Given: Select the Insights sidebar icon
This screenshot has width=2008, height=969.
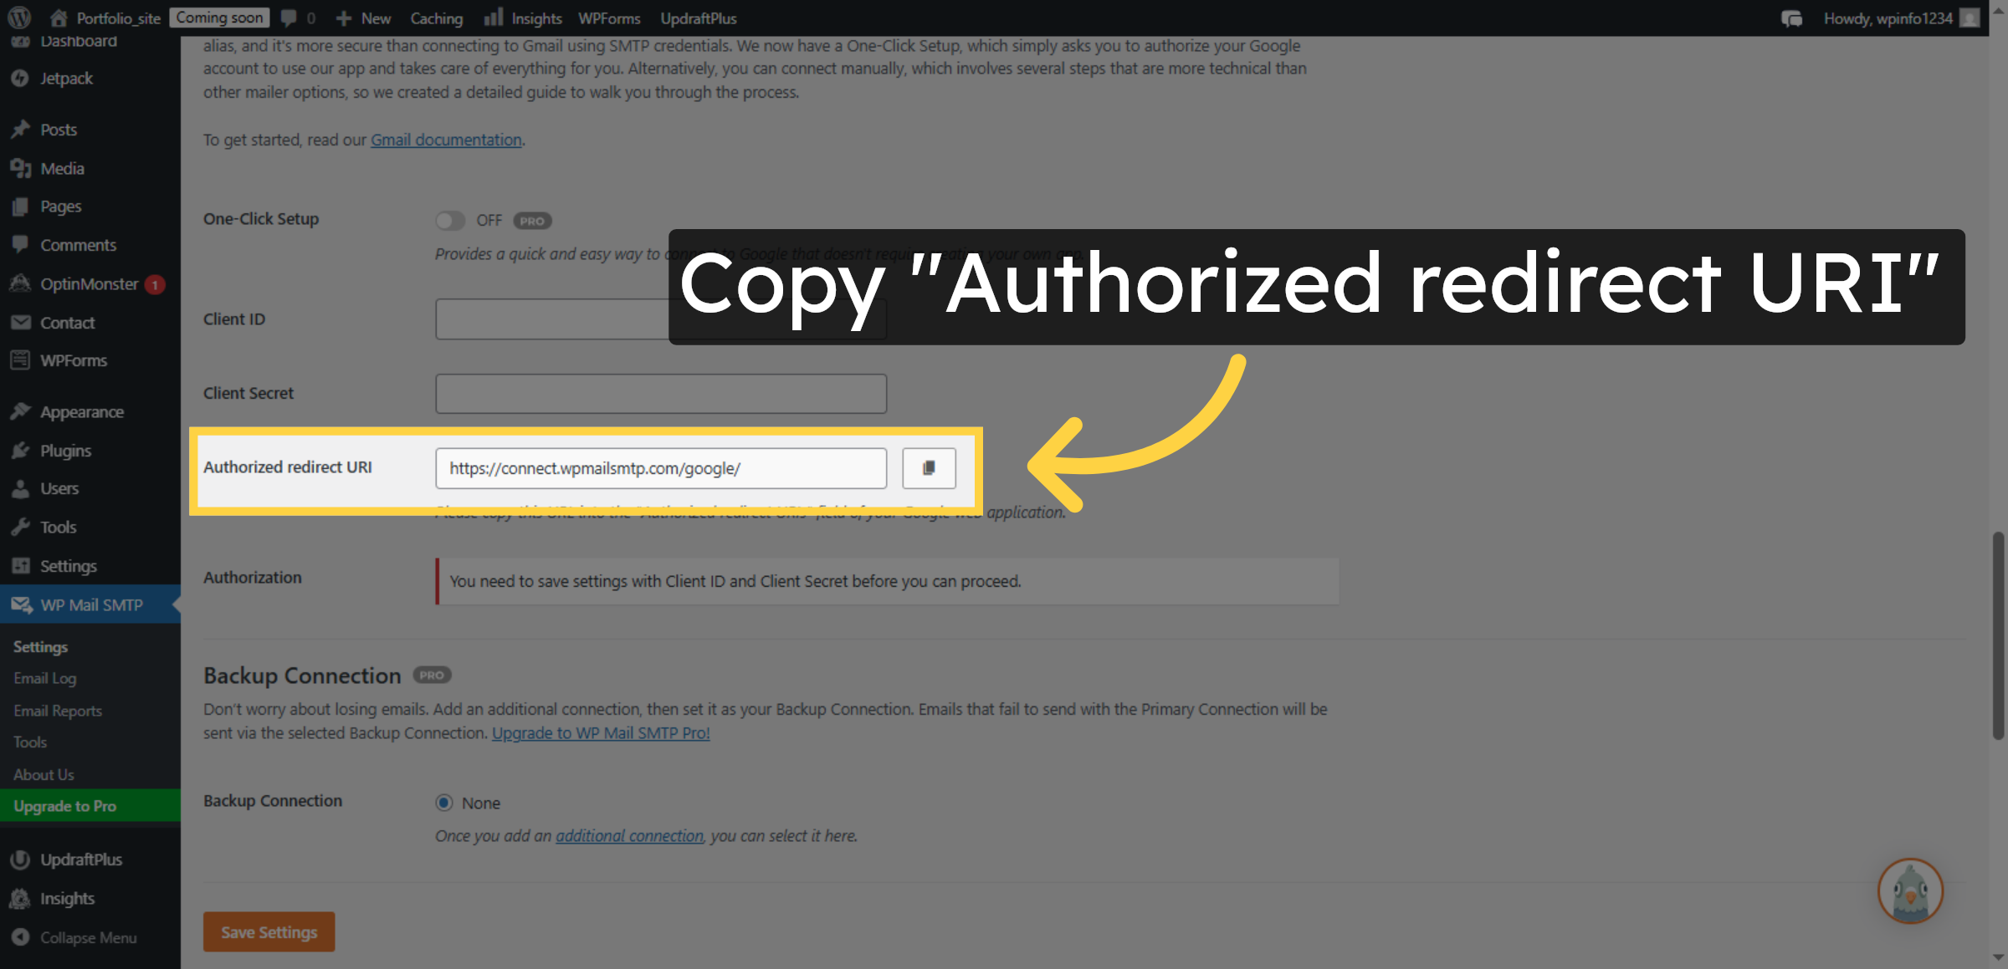Looking at the screenshot, I should click(x=23, y=898).
